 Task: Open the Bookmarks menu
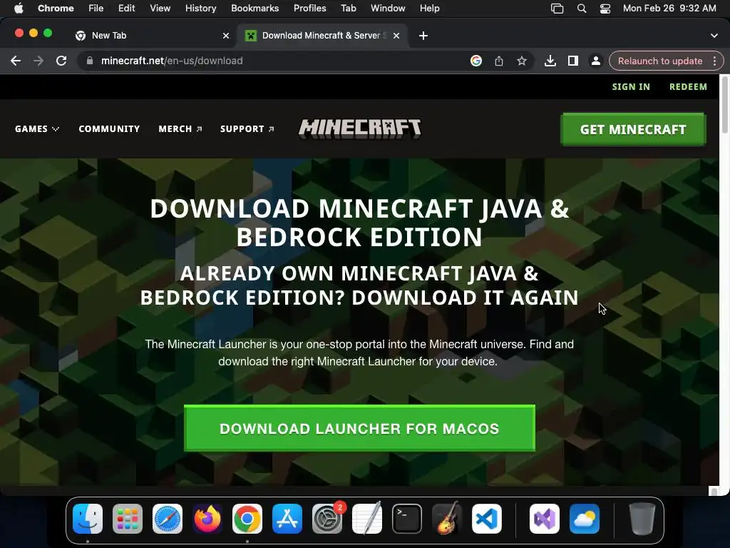tap(255, 8)
